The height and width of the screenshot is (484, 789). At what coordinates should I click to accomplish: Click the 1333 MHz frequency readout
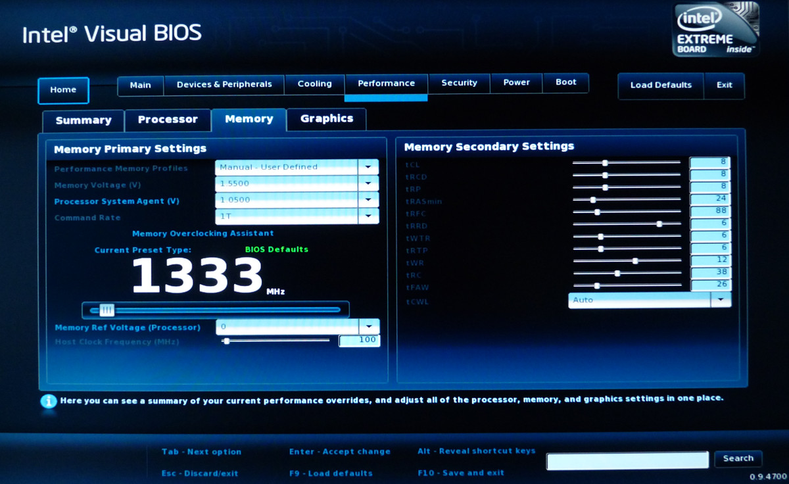(208, 276)
